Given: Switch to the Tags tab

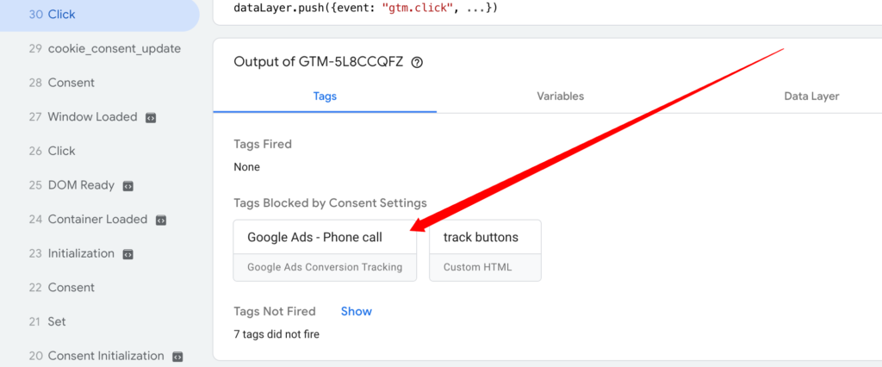Looking at the screenshot, I should (x=325, y=96).
